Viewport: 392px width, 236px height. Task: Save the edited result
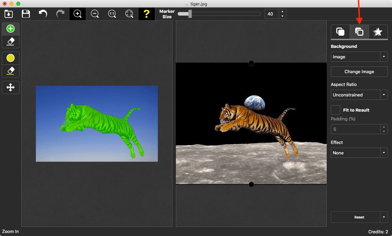click(x=25, y=14)
